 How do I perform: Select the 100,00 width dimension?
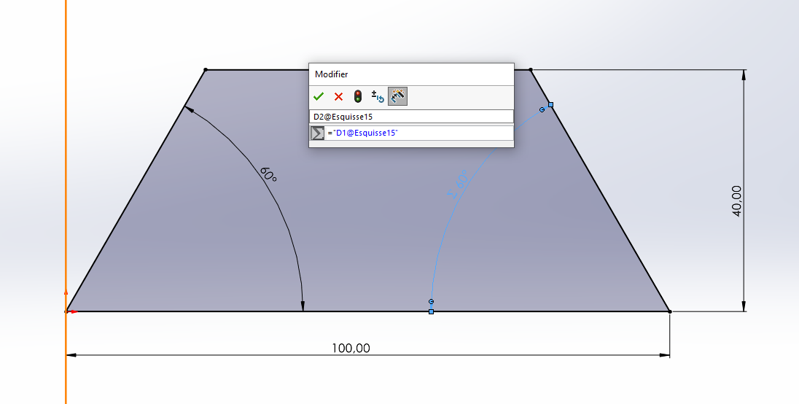click(x=351, y=348)
